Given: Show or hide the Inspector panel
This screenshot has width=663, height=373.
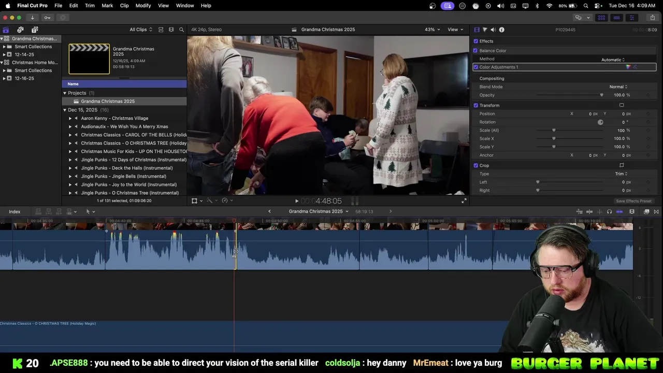Looking at the screenshot, I should coord(631,18).
